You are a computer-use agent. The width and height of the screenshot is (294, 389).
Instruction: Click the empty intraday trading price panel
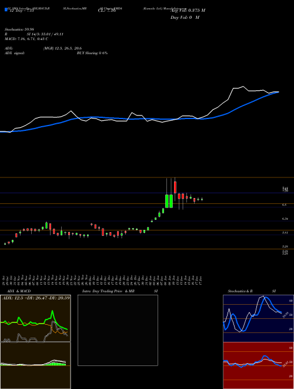click(x=118, y=330)
